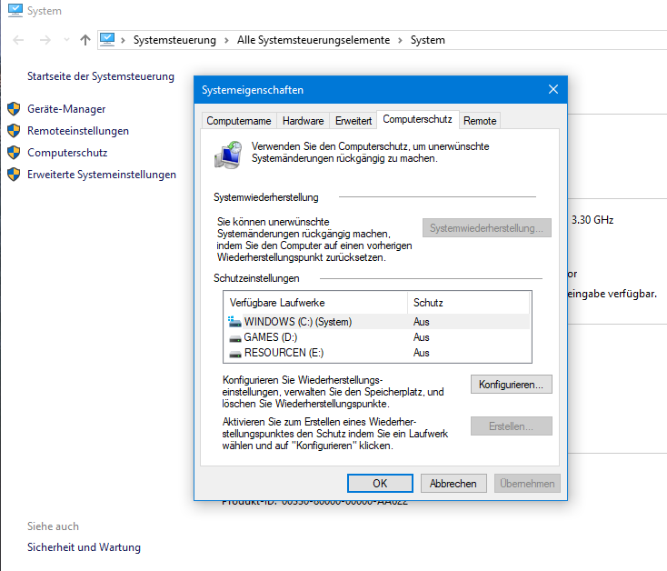Click the Erstellen... button
This screenshot has width=667, height=571.
pos(512,426)
